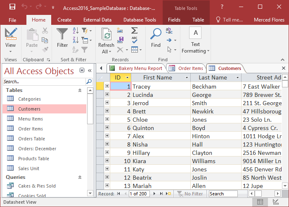289x207 pixels.
Task: Open the First Name column dropdown arrow
Action: point(187,77)
